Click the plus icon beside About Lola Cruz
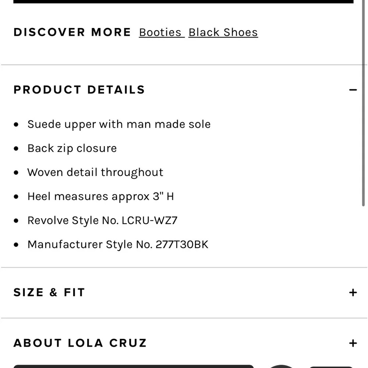The image size is (368, 368). tap(353, 343)
